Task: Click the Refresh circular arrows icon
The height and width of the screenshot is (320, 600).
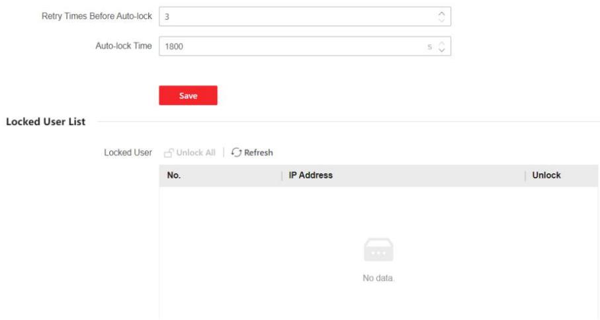Action: point(236,153)
